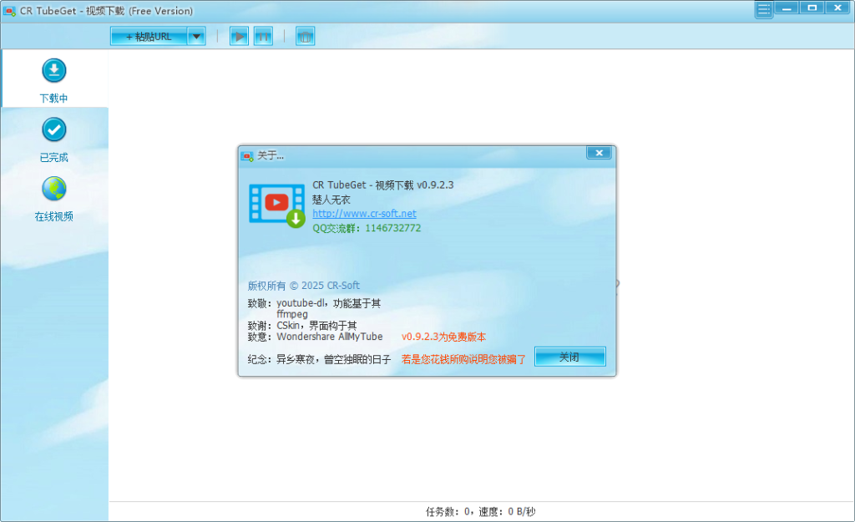Click the QQ交流群: 1146732772 text
The width and height of the screenshot is (855, 522).
pyautogui.click(x=367, y=228)
